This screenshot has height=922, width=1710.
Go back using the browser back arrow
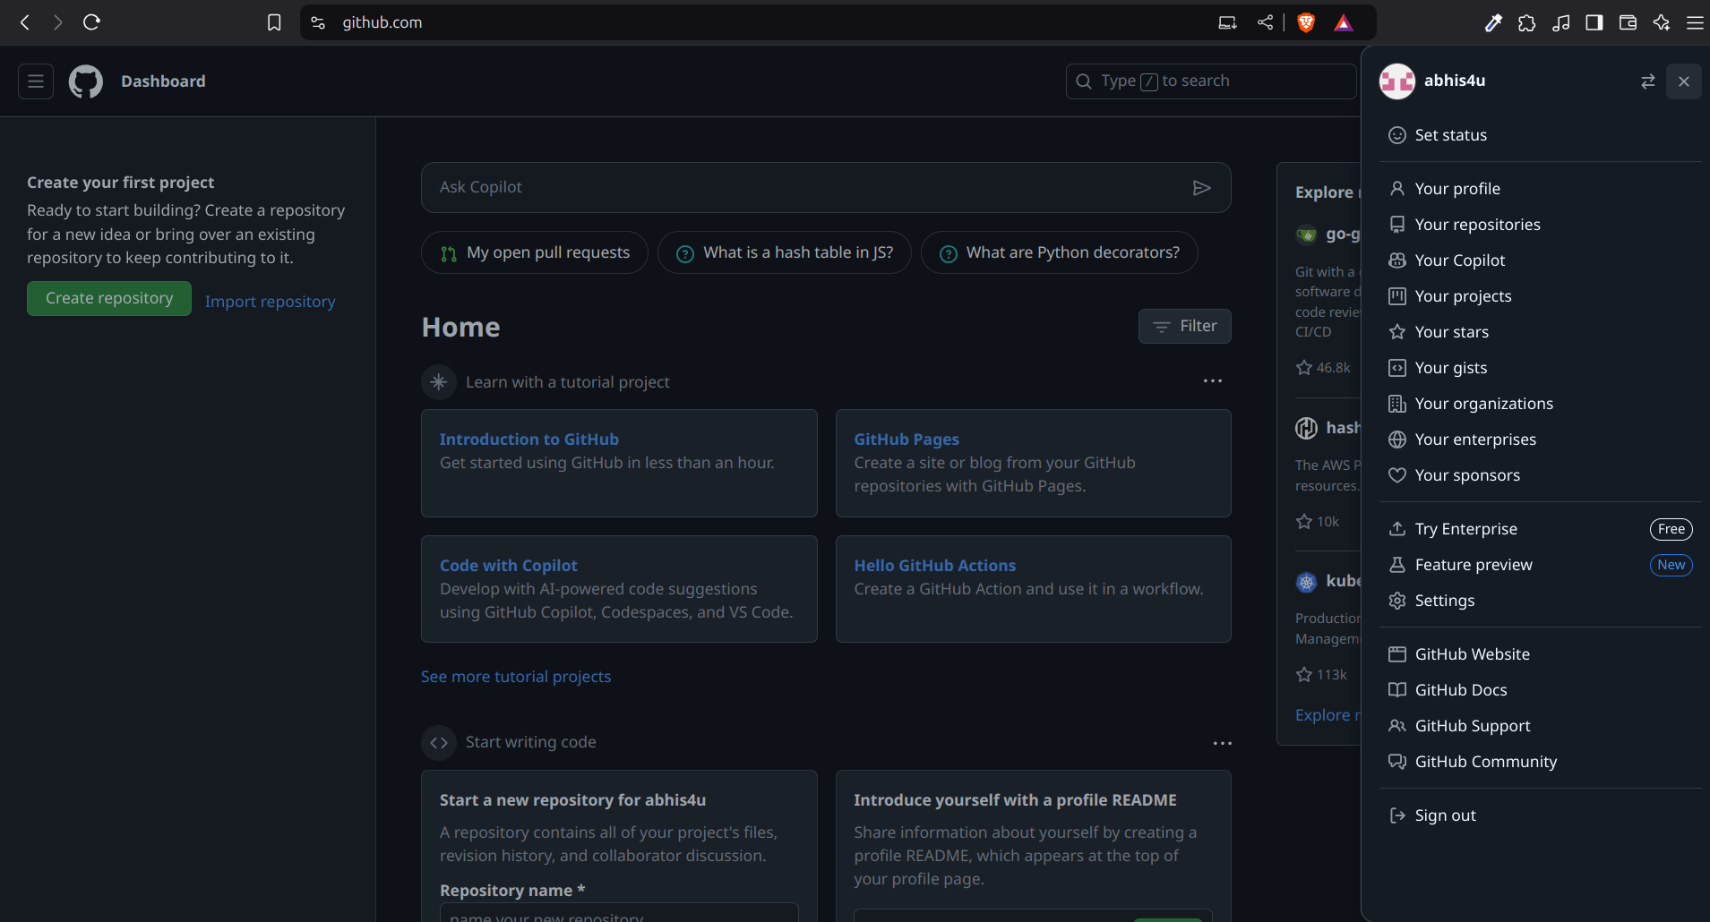(25, 22)
